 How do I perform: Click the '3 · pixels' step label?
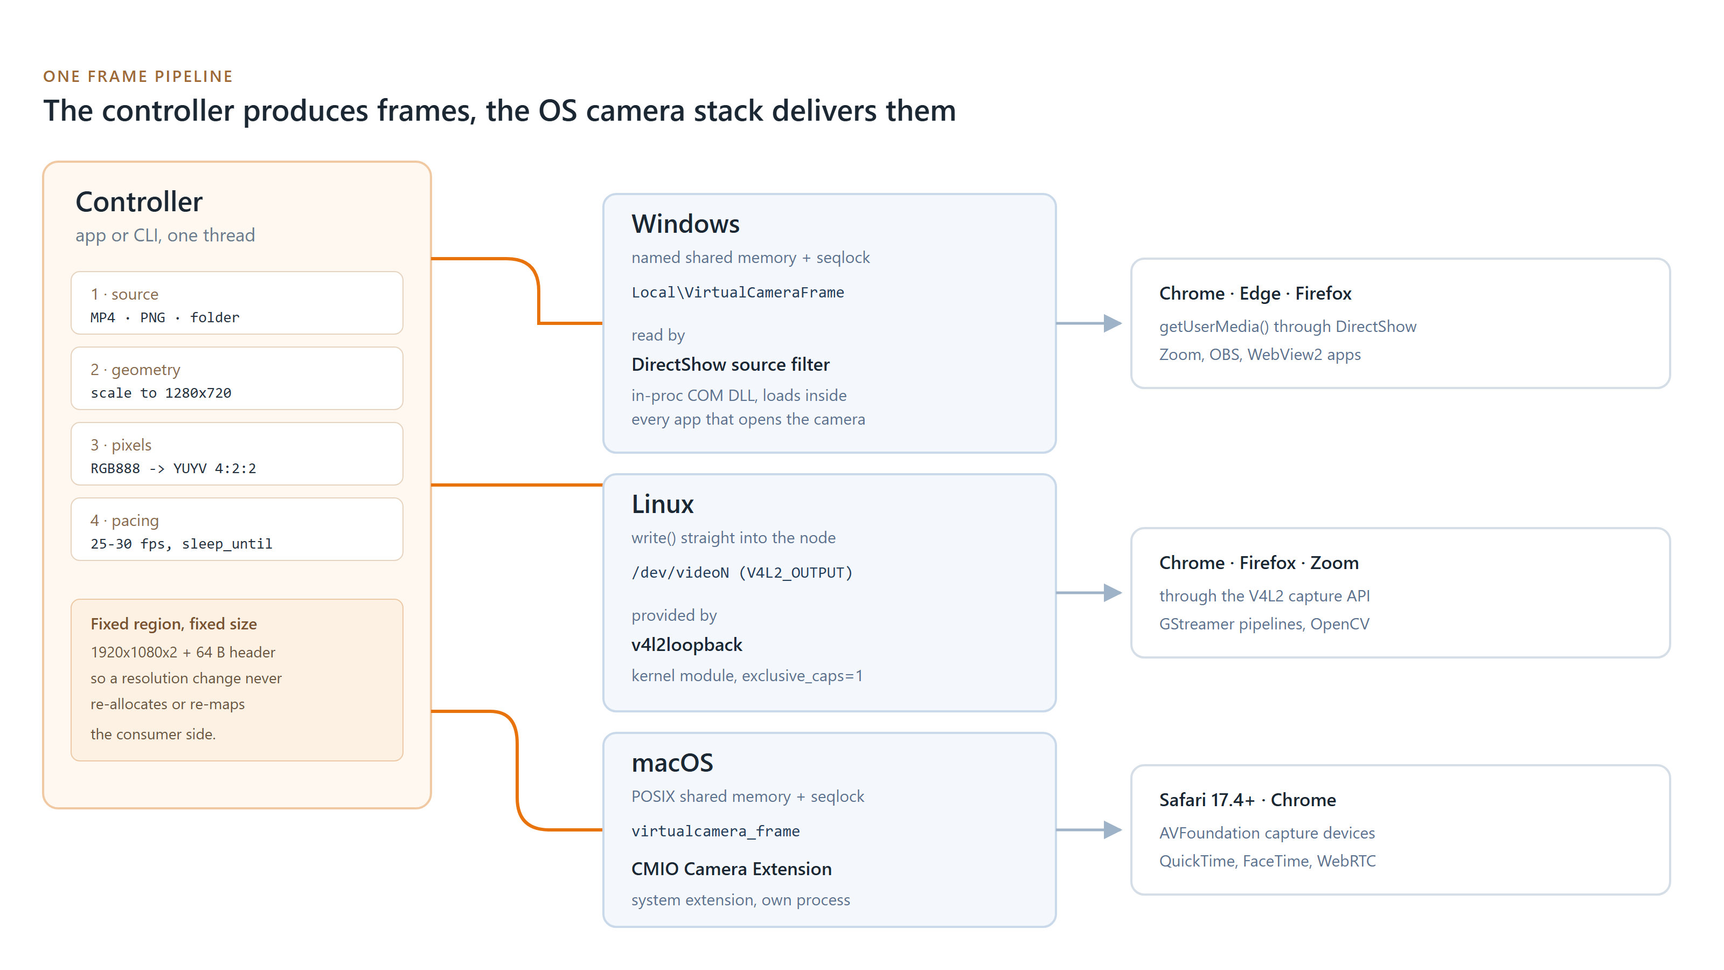[x=121, y=445]
